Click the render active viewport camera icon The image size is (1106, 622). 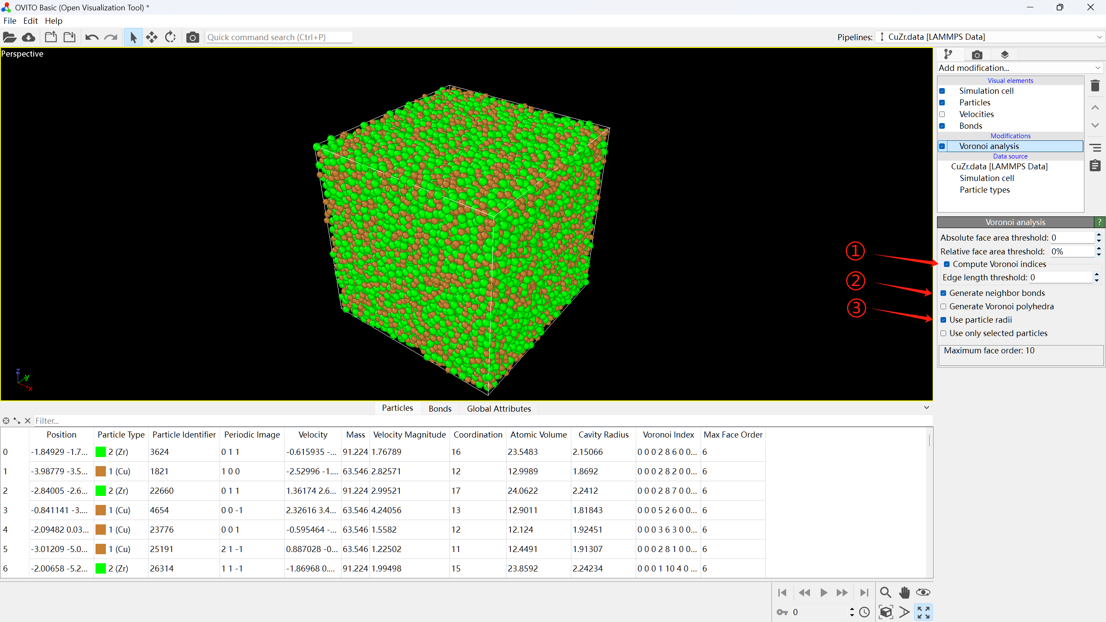pos(192,38)
